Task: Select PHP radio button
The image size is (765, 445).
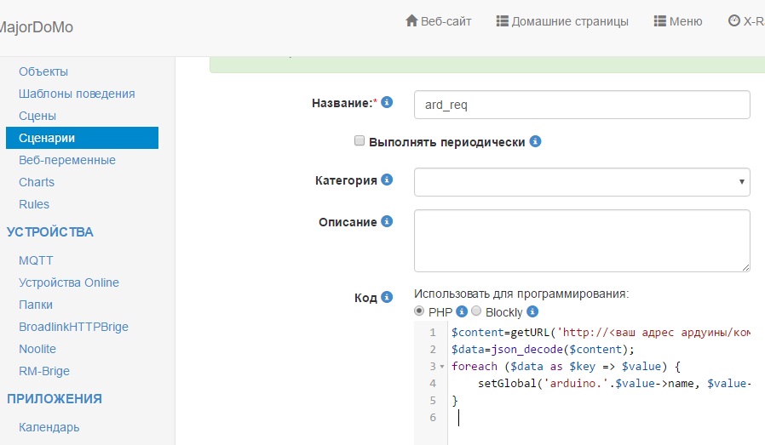Action: click(419, 311)
